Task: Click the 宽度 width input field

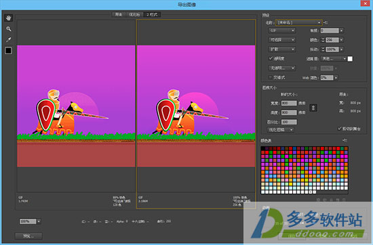Action: (x=289, y=104)
